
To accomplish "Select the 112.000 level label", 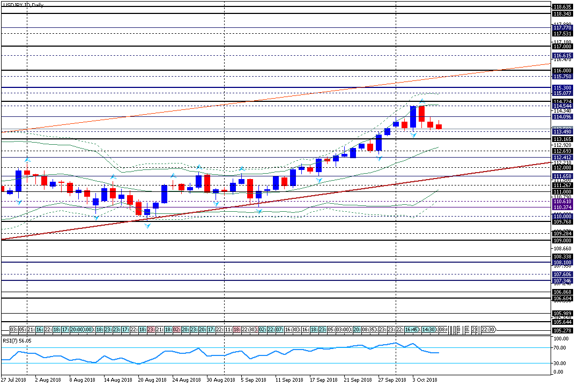I will (562, 168).
